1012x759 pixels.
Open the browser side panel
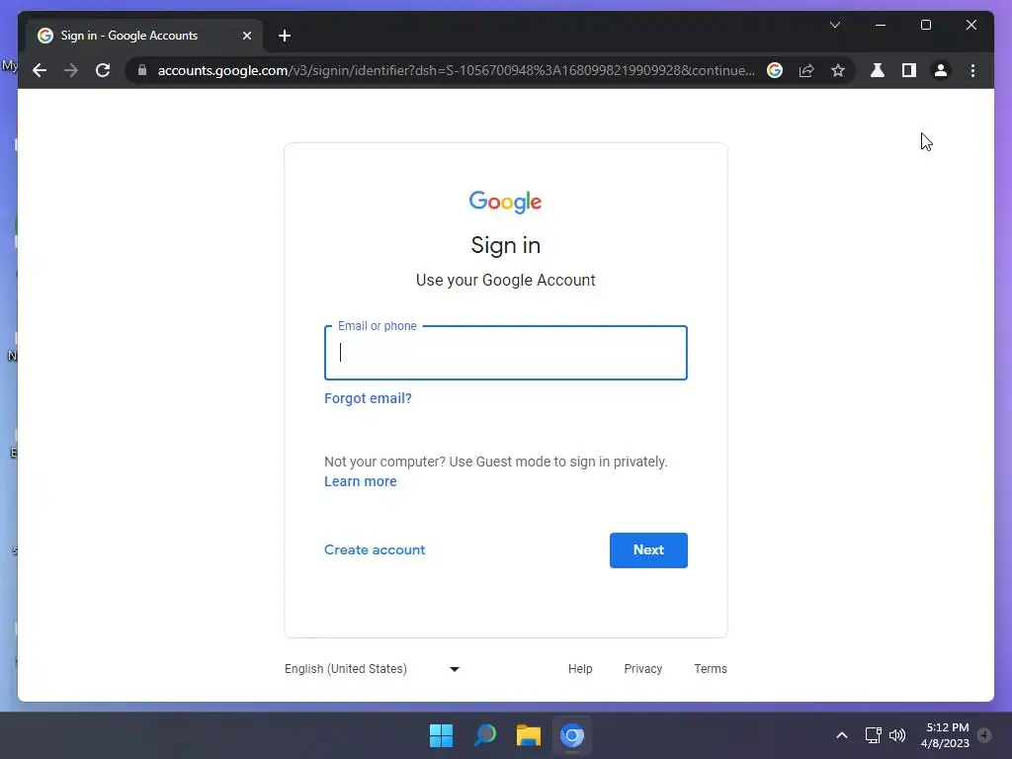[x=909, y=70]
